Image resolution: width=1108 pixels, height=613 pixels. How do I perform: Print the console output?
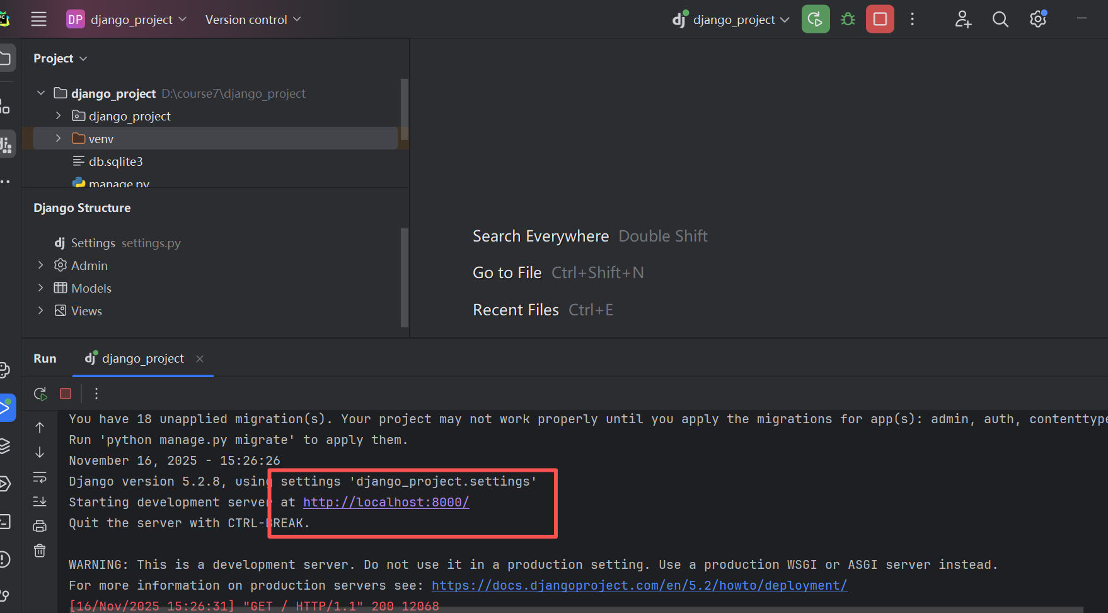(40, 526)
